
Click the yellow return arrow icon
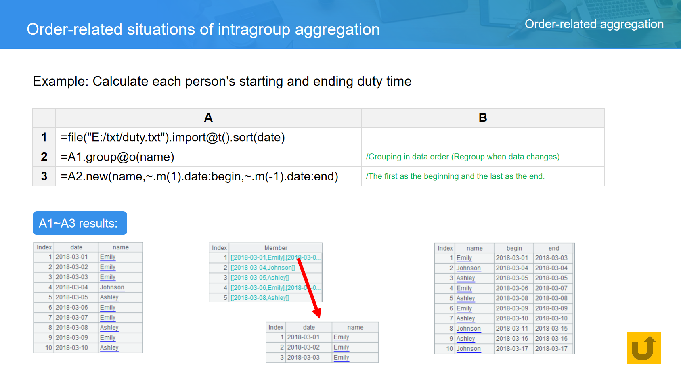click(x=643, y=347)
